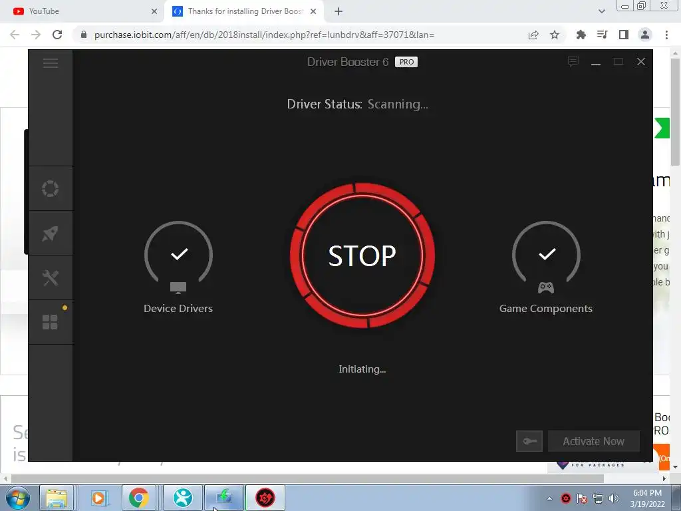681x511 pixels.
Task: Open Chrome three-dot menu
Action: (666, 35)
